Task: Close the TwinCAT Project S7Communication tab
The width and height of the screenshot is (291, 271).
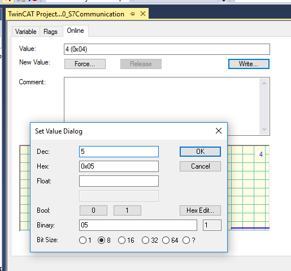Action: pyautogui.click(x=143, y=14)
